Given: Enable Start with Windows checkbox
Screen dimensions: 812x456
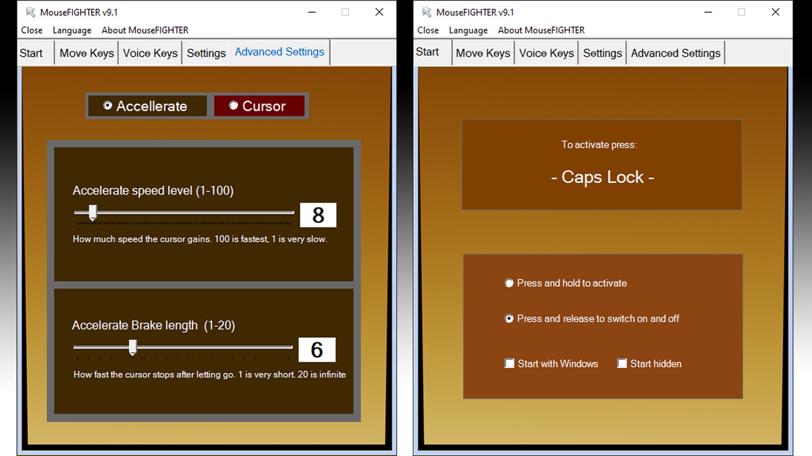Looking at the screenshot, I should pos(510,364).
